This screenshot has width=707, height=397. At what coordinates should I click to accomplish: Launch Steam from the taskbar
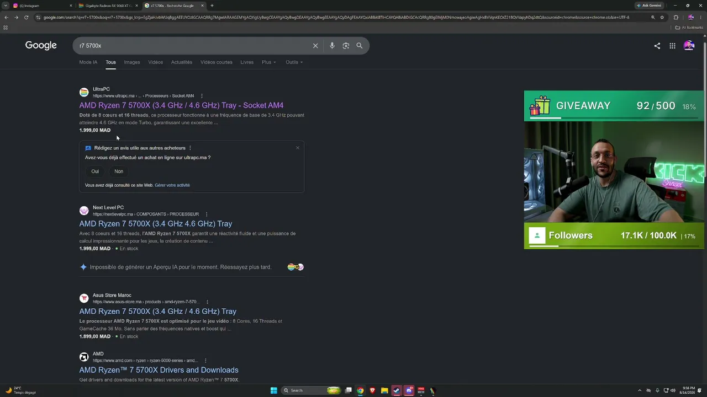(x=397, y=390)
